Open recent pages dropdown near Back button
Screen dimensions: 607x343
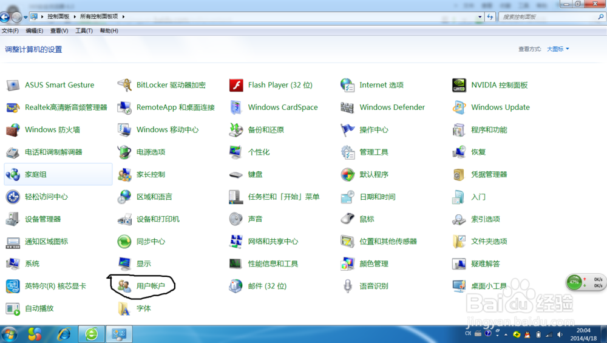coord(25,17)
